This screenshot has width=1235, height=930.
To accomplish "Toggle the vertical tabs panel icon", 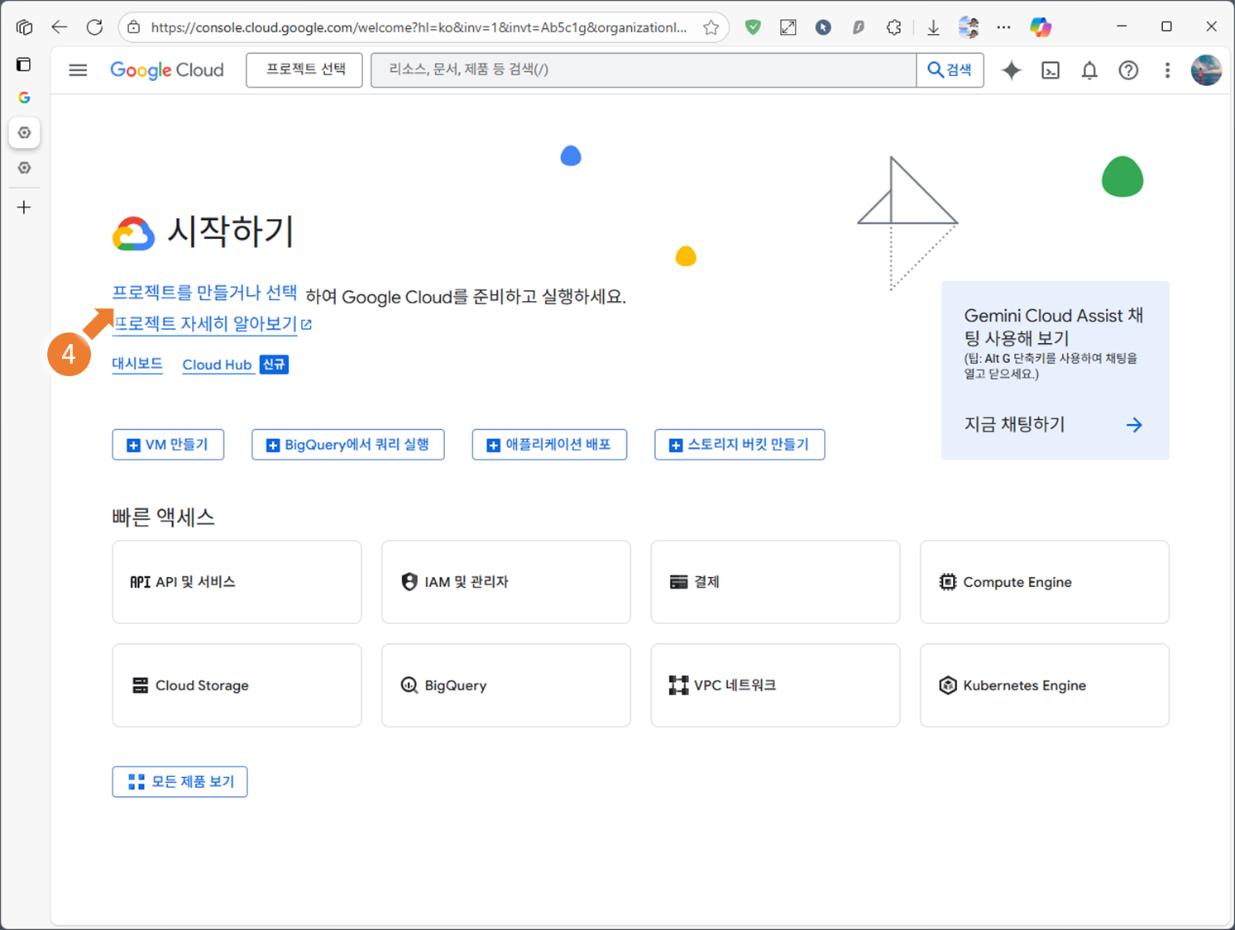I will 24,64.
